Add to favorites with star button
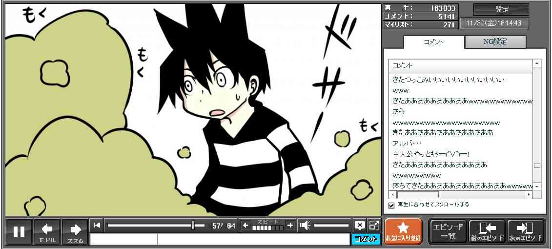 pos(403,231)
